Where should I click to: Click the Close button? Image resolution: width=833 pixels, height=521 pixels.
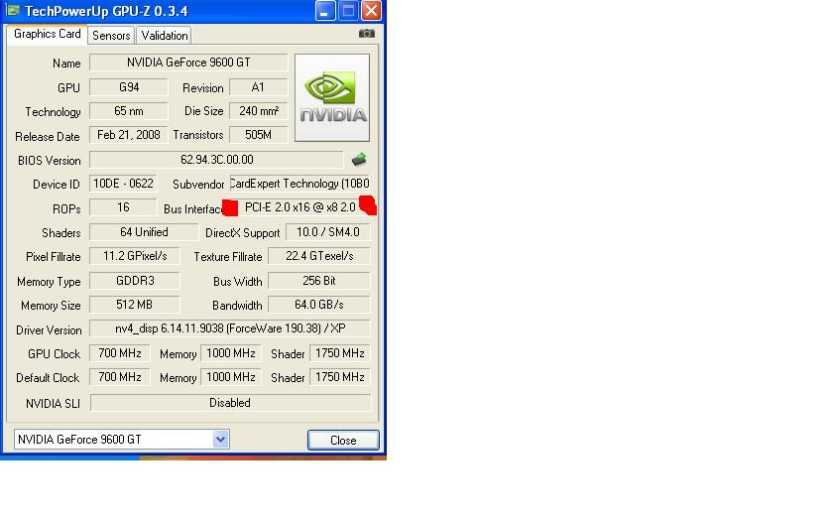point(343,441)
